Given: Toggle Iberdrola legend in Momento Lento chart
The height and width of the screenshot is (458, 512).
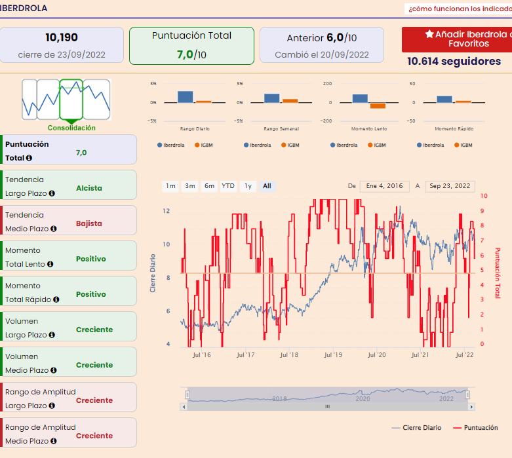Looking at the screenshot, I should (344, 145).
